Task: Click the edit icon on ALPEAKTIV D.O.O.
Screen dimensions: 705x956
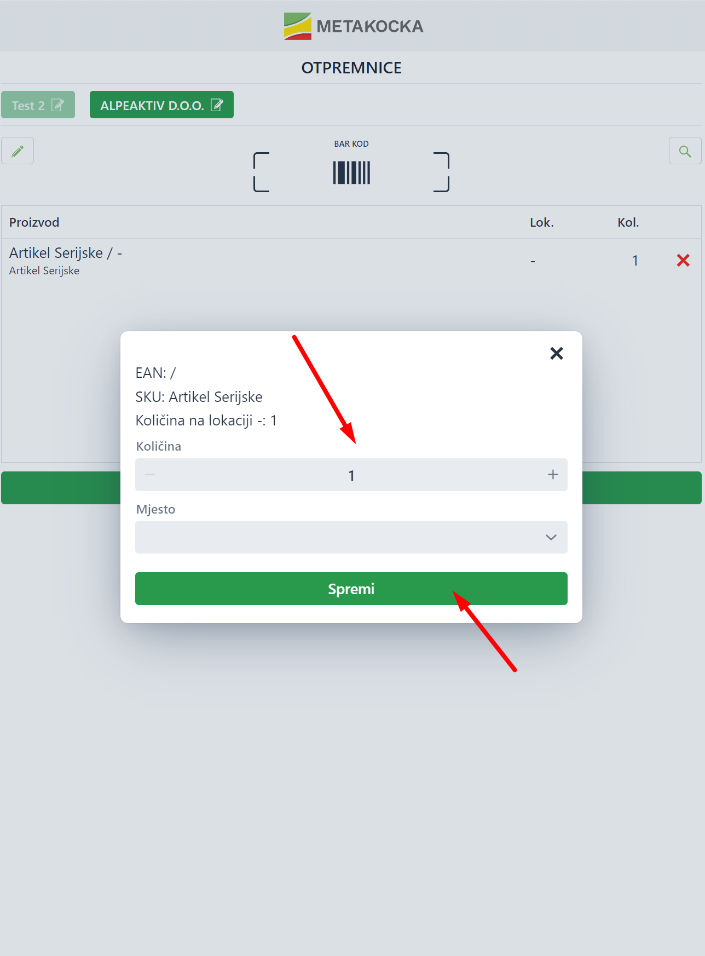Action: pos(217,105)
